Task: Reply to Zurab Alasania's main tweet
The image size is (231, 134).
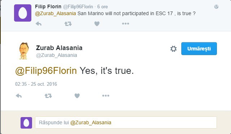Action: (x=19, y=96)
